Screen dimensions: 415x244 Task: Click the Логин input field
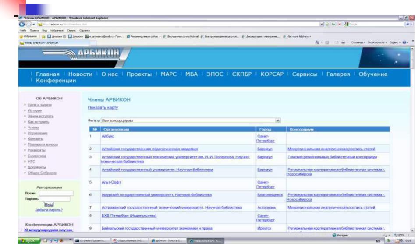point(56,193)
